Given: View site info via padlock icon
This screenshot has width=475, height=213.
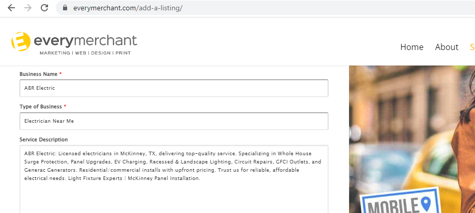Looking at the screenshot, I should (65, 8).
